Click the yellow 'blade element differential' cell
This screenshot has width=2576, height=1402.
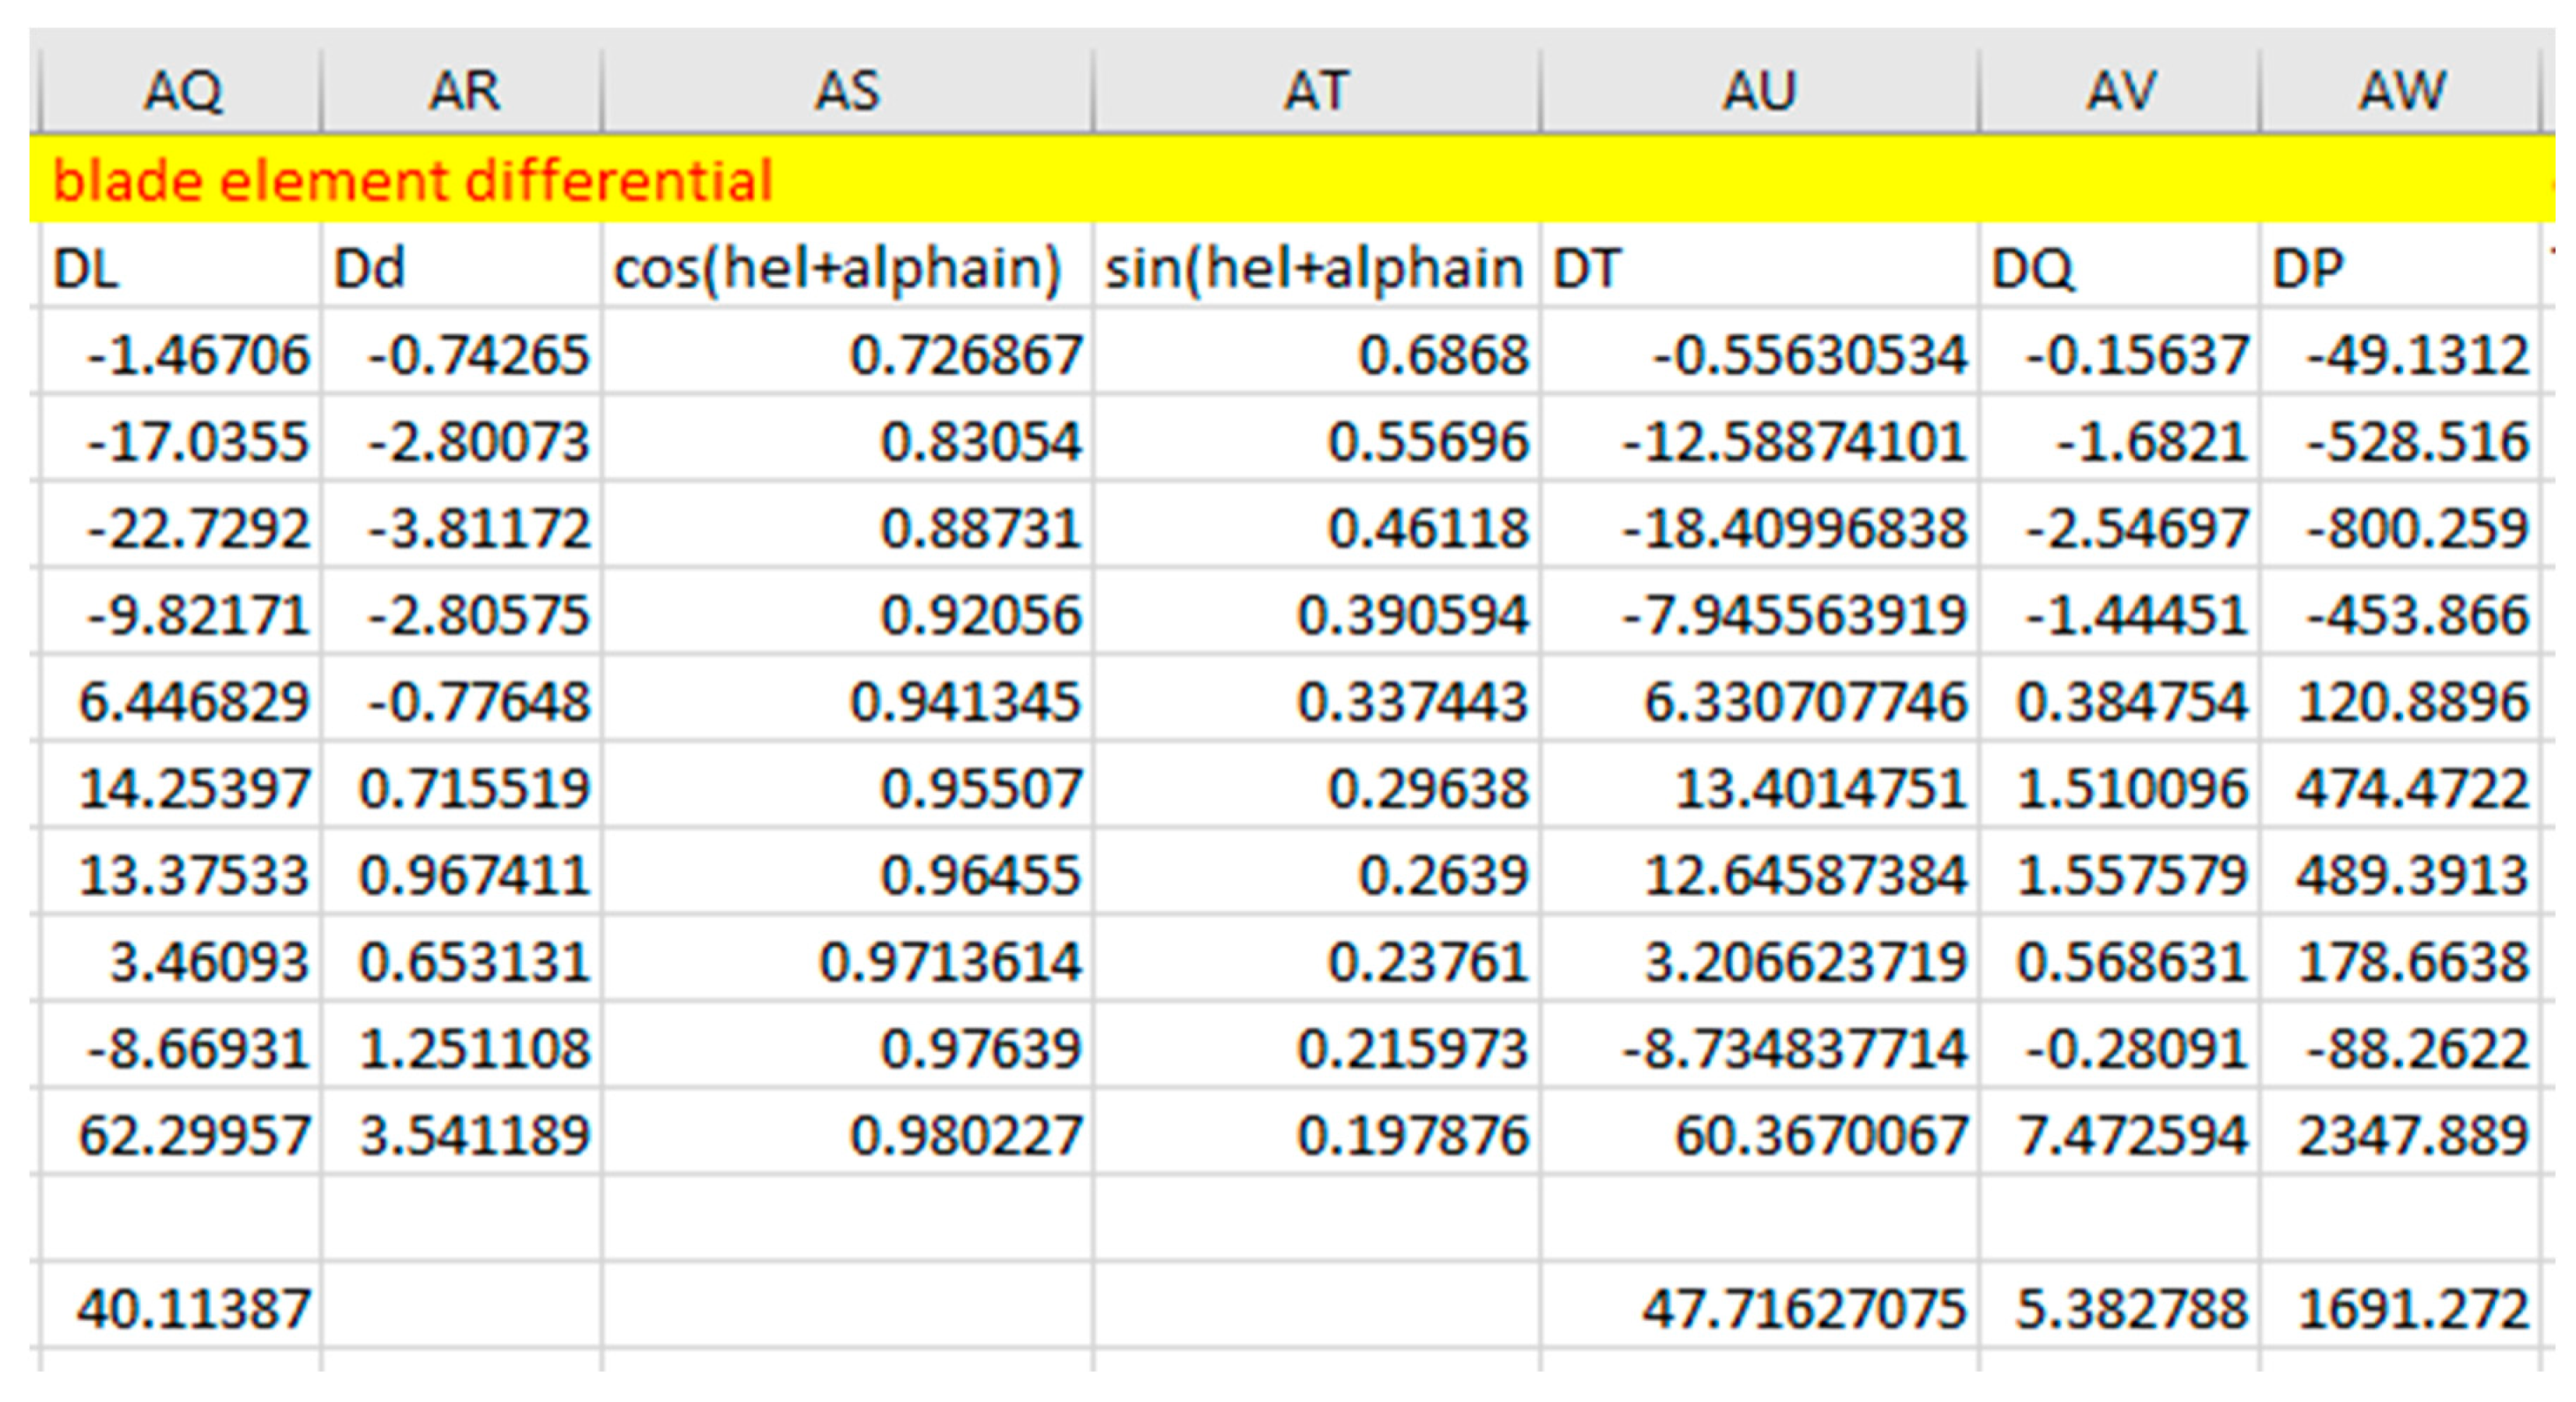pos(412,180)
